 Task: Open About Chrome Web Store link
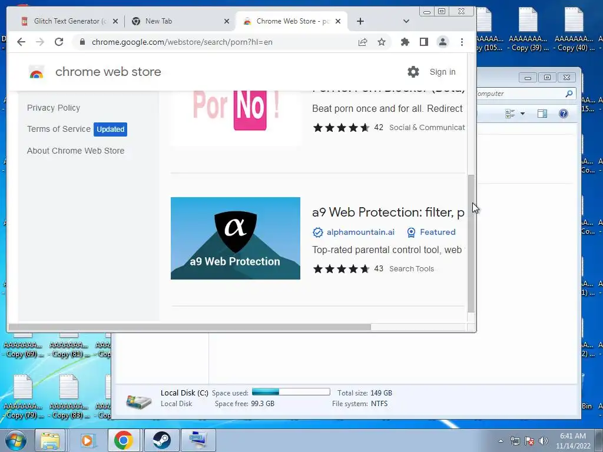pyautogui.click(x=76, y=151)
